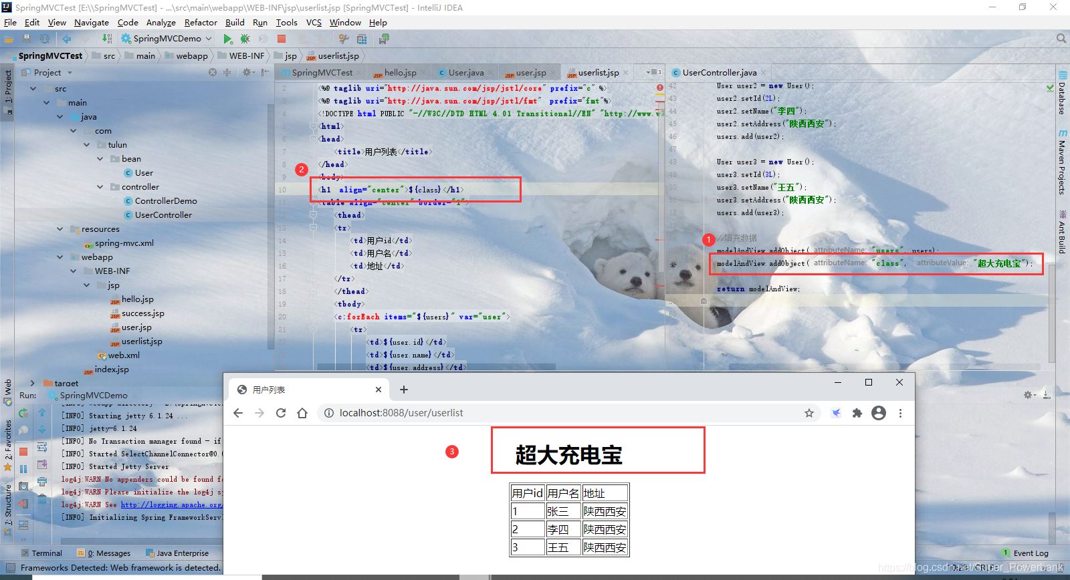Open the Terminal tool window
Screen dimensions: 1070x580
point(41,553)
